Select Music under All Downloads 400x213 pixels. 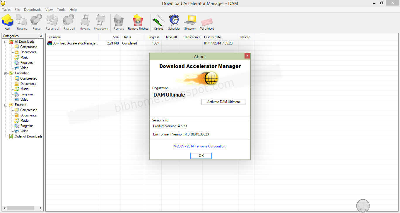point(24,57)
